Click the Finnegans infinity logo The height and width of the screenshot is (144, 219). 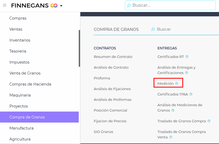pyautogui.click(x=54, y=5)
